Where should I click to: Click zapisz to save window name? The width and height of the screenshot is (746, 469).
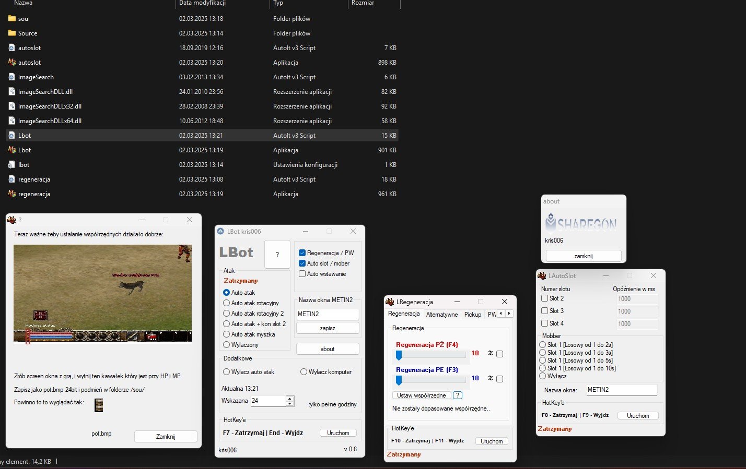click(x=328, y=328)
